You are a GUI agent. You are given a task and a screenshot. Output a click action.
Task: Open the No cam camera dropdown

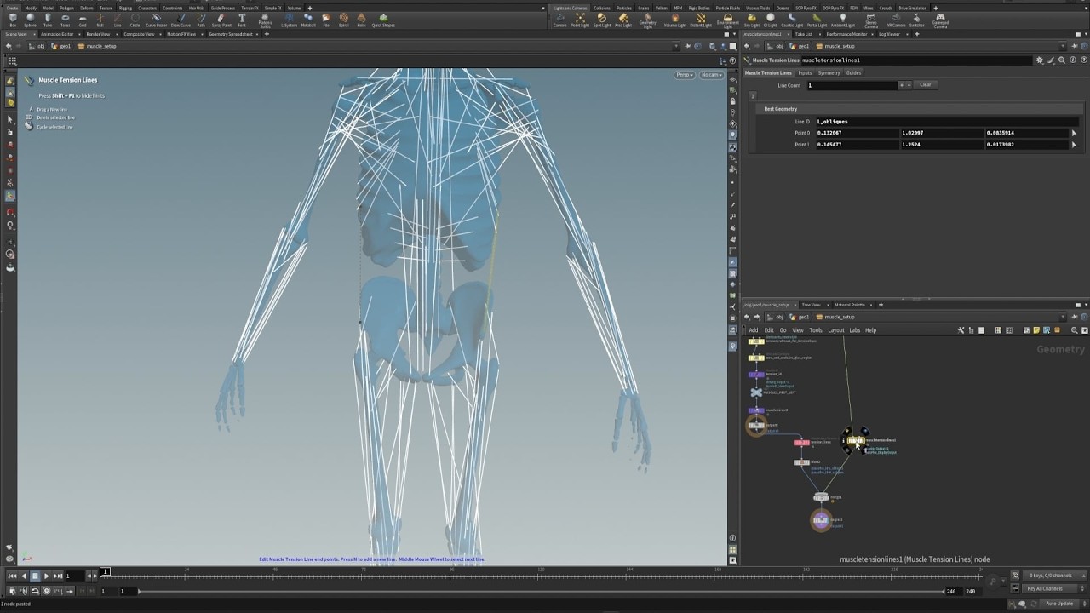[712, 75]
